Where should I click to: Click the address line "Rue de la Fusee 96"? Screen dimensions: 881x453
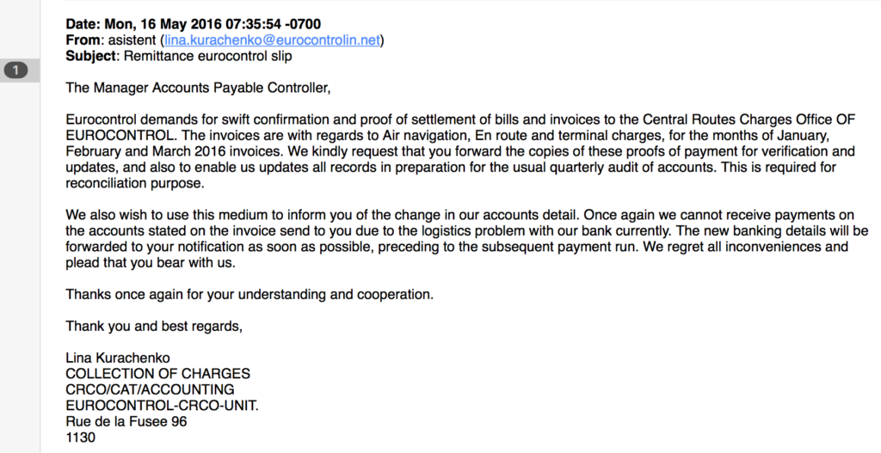(x=126, y=421)
